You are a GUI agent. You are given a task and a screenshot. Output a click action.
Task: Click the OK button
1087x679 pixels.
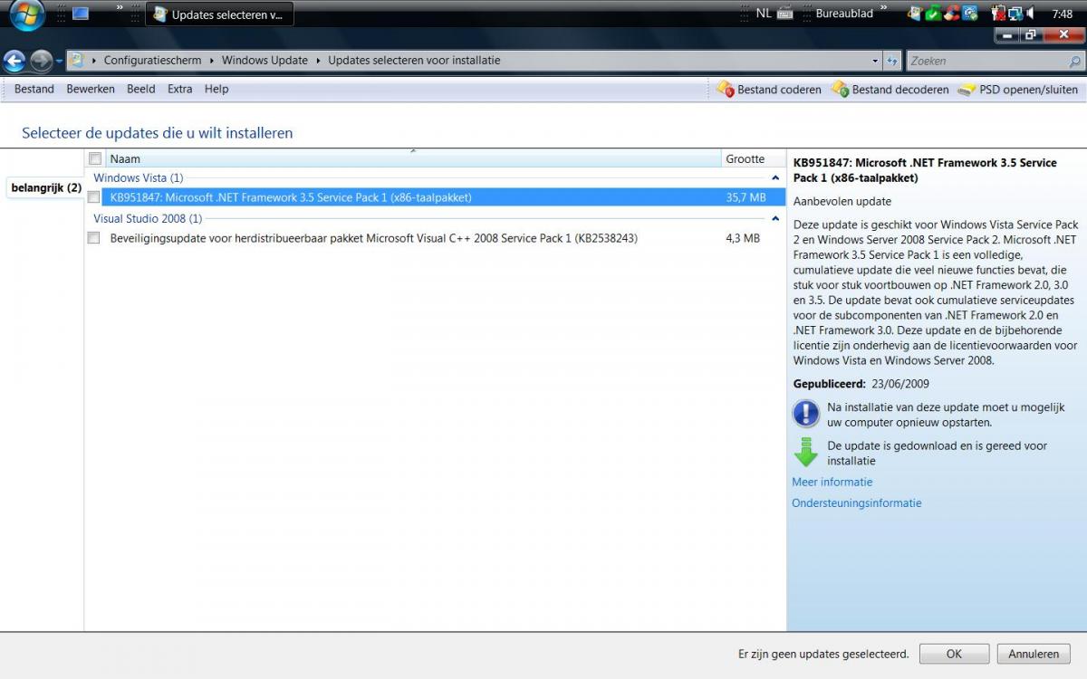coord(954,654)
